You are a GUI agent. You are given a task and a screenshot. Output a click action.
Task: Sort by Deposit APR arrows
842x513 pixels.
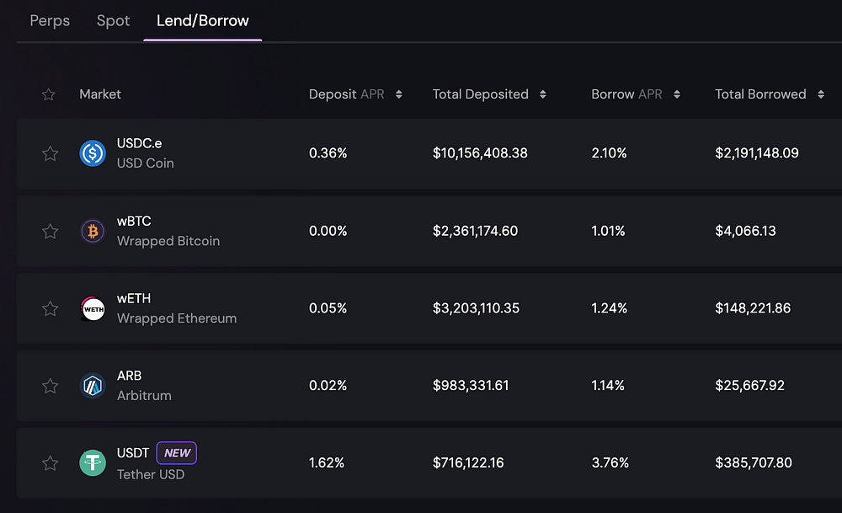pos(399,94)
